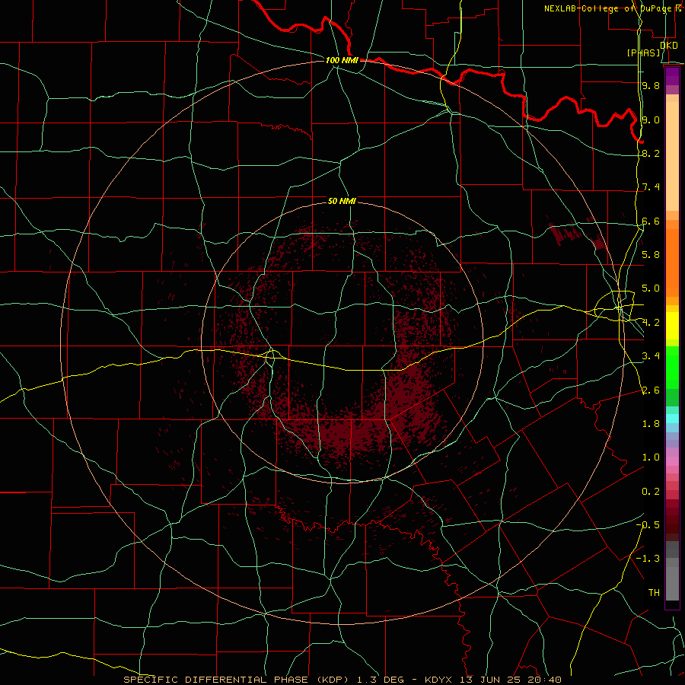This screenshot has height=685, width=685.
Task: Click the 20:40 time in the caption
Action: (x=544, y=680)
